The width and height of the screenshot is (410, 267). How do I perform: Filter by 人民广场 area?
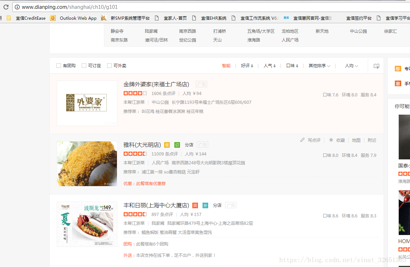point(290,40)
